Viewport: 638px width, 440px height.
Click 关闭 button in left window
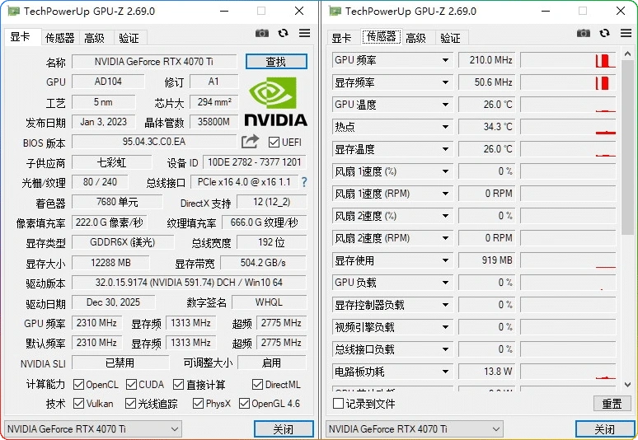[x=284, y=429]
